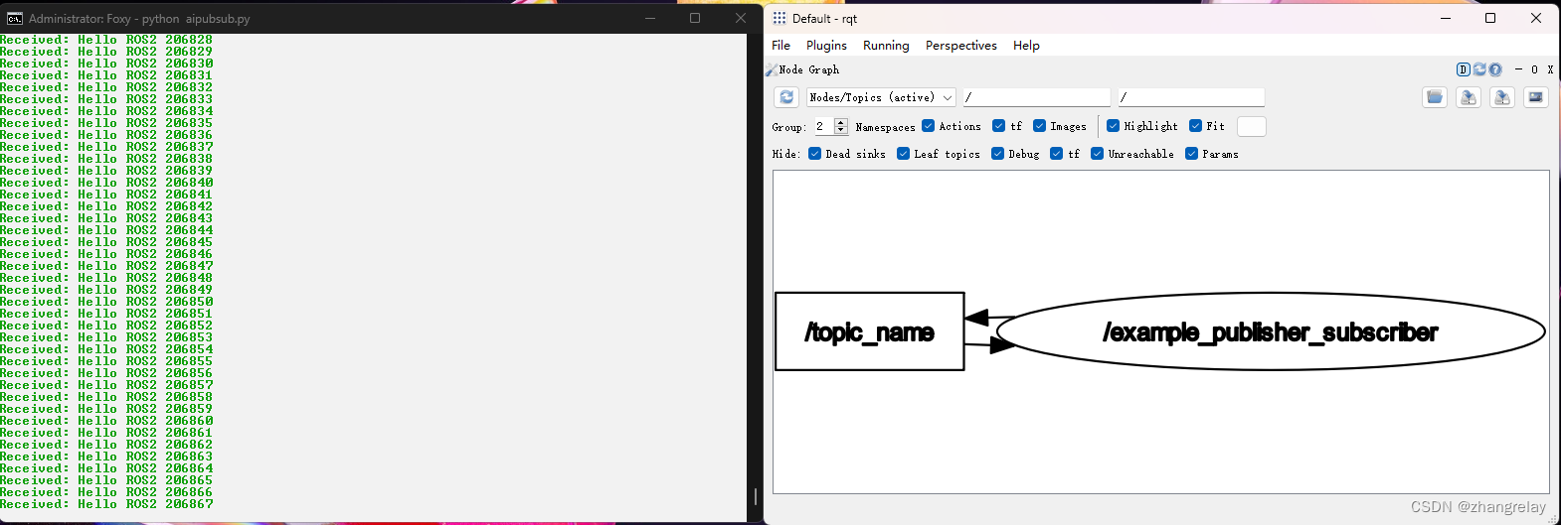
Task: Click the blank button beside Fit
Action: [x=1252, y=126]
